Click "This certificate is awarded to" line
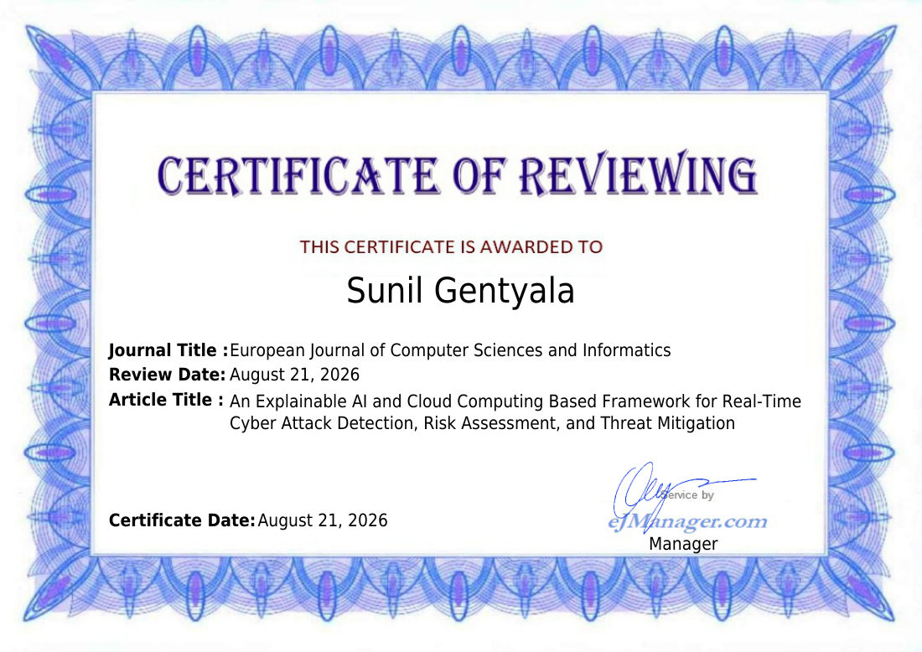This screenshot has height=652, width=922. [x=451, y=247]
